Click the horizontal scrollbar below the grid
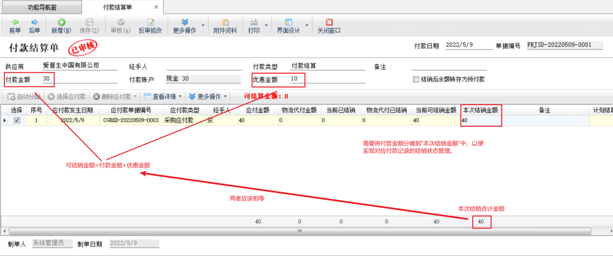This screenshot has width=613, height=256. coord(299,231)
